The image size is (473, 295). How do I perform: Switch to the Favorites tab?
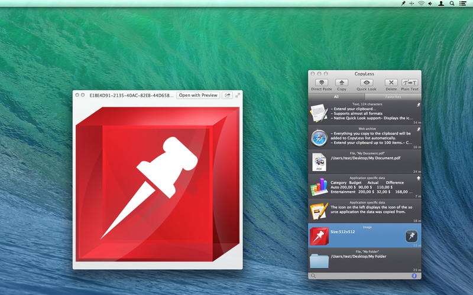393,96
